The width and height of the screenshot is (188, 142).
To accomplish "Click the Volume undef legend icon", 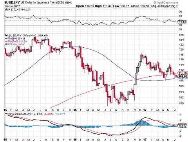I will pos(6,44).
